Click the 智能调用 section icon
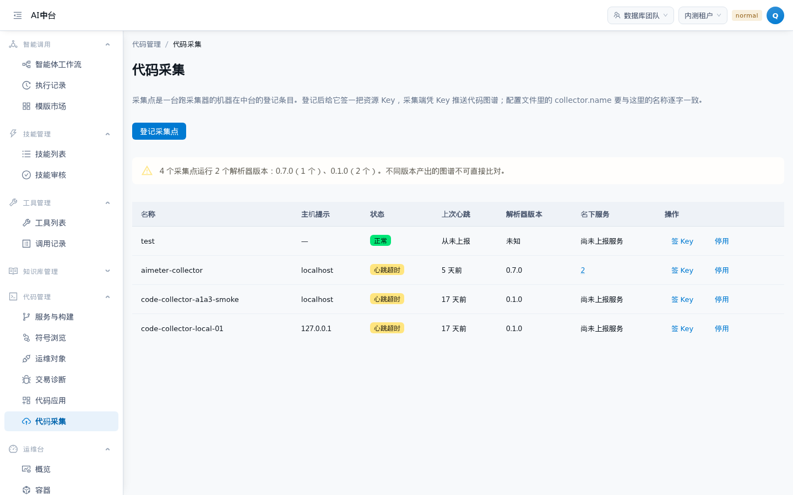The image size is (793, 495). tap(13, 44)
